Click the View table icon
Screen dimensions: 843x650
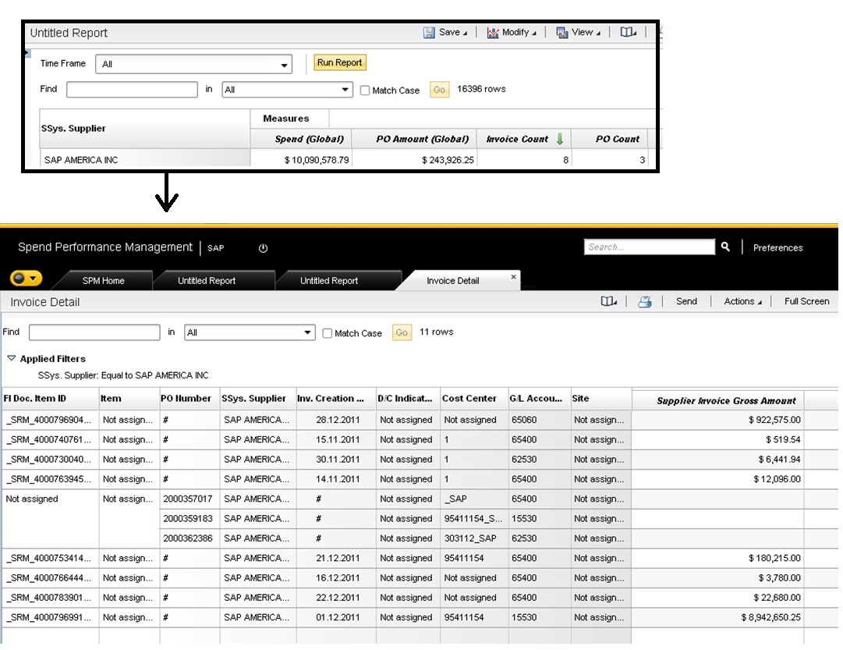pos(561,33)
